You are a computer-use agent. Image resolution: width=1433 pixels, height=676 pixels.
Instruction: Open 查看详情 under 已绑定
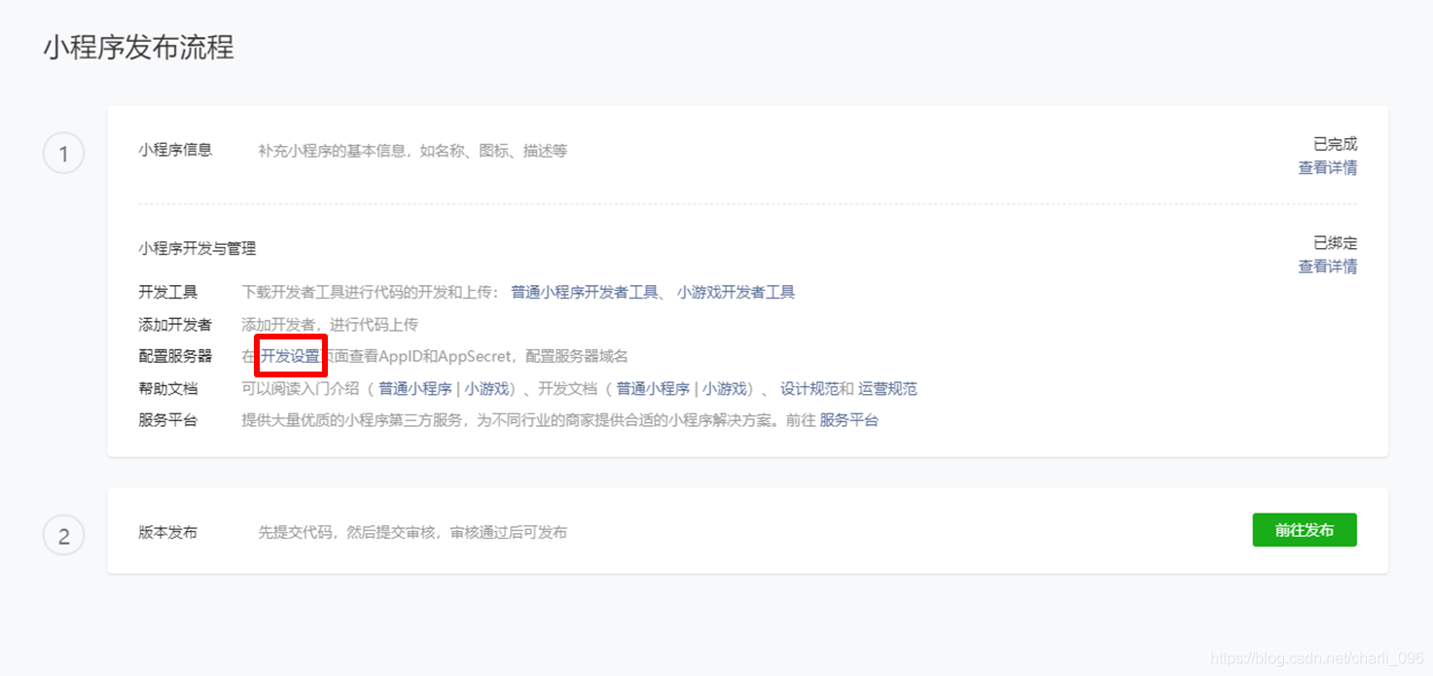1327,267
